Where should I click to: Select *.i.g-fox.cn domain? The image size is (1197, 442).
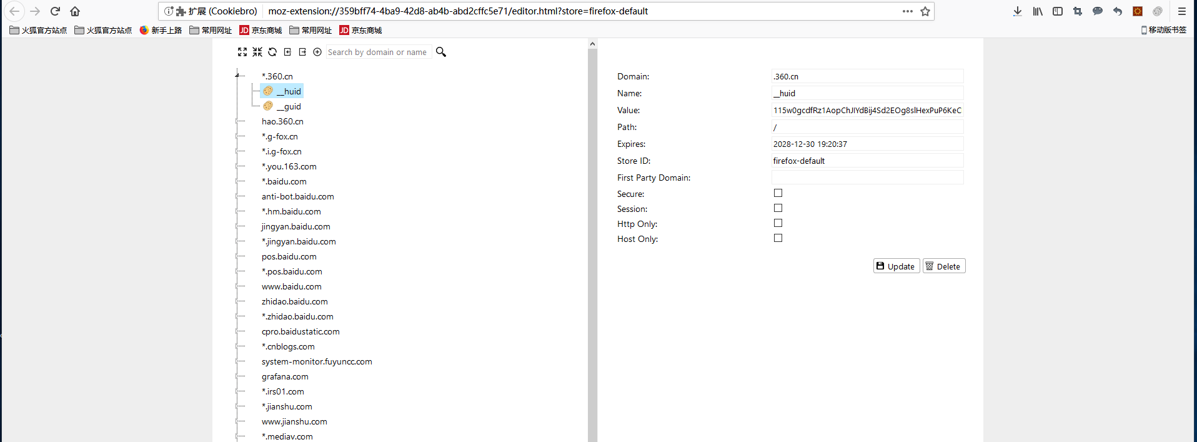click(282, 151)
